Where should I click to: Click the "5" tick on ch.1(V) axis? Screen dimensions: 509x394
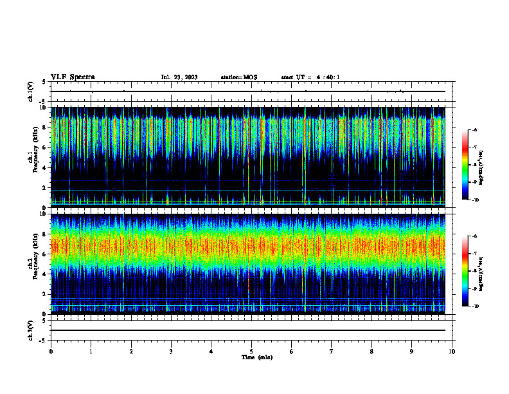click(x=44, y=82)
